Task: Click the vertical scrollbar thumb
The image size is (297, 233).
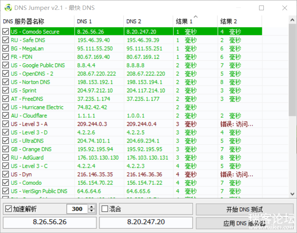Action: 292,70
